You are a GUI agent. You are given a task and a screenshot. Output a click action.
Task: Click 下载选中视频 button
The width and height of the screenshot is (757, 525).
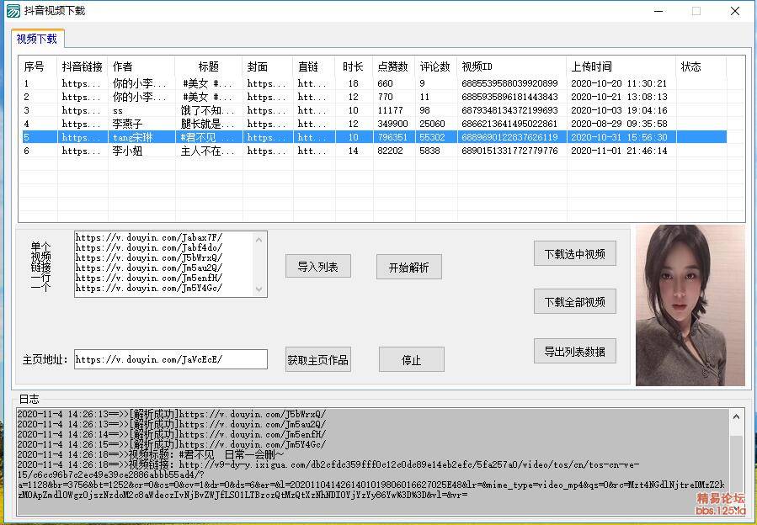[x=574, y=254]
